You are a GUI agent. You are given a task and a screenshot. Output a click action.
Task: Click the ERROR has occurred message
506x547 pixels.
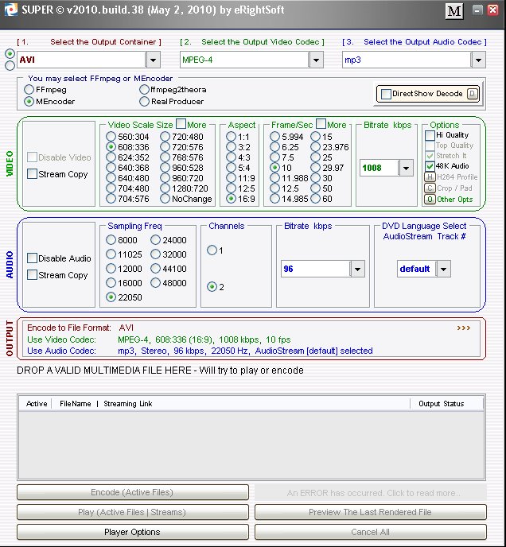point(371,493)
